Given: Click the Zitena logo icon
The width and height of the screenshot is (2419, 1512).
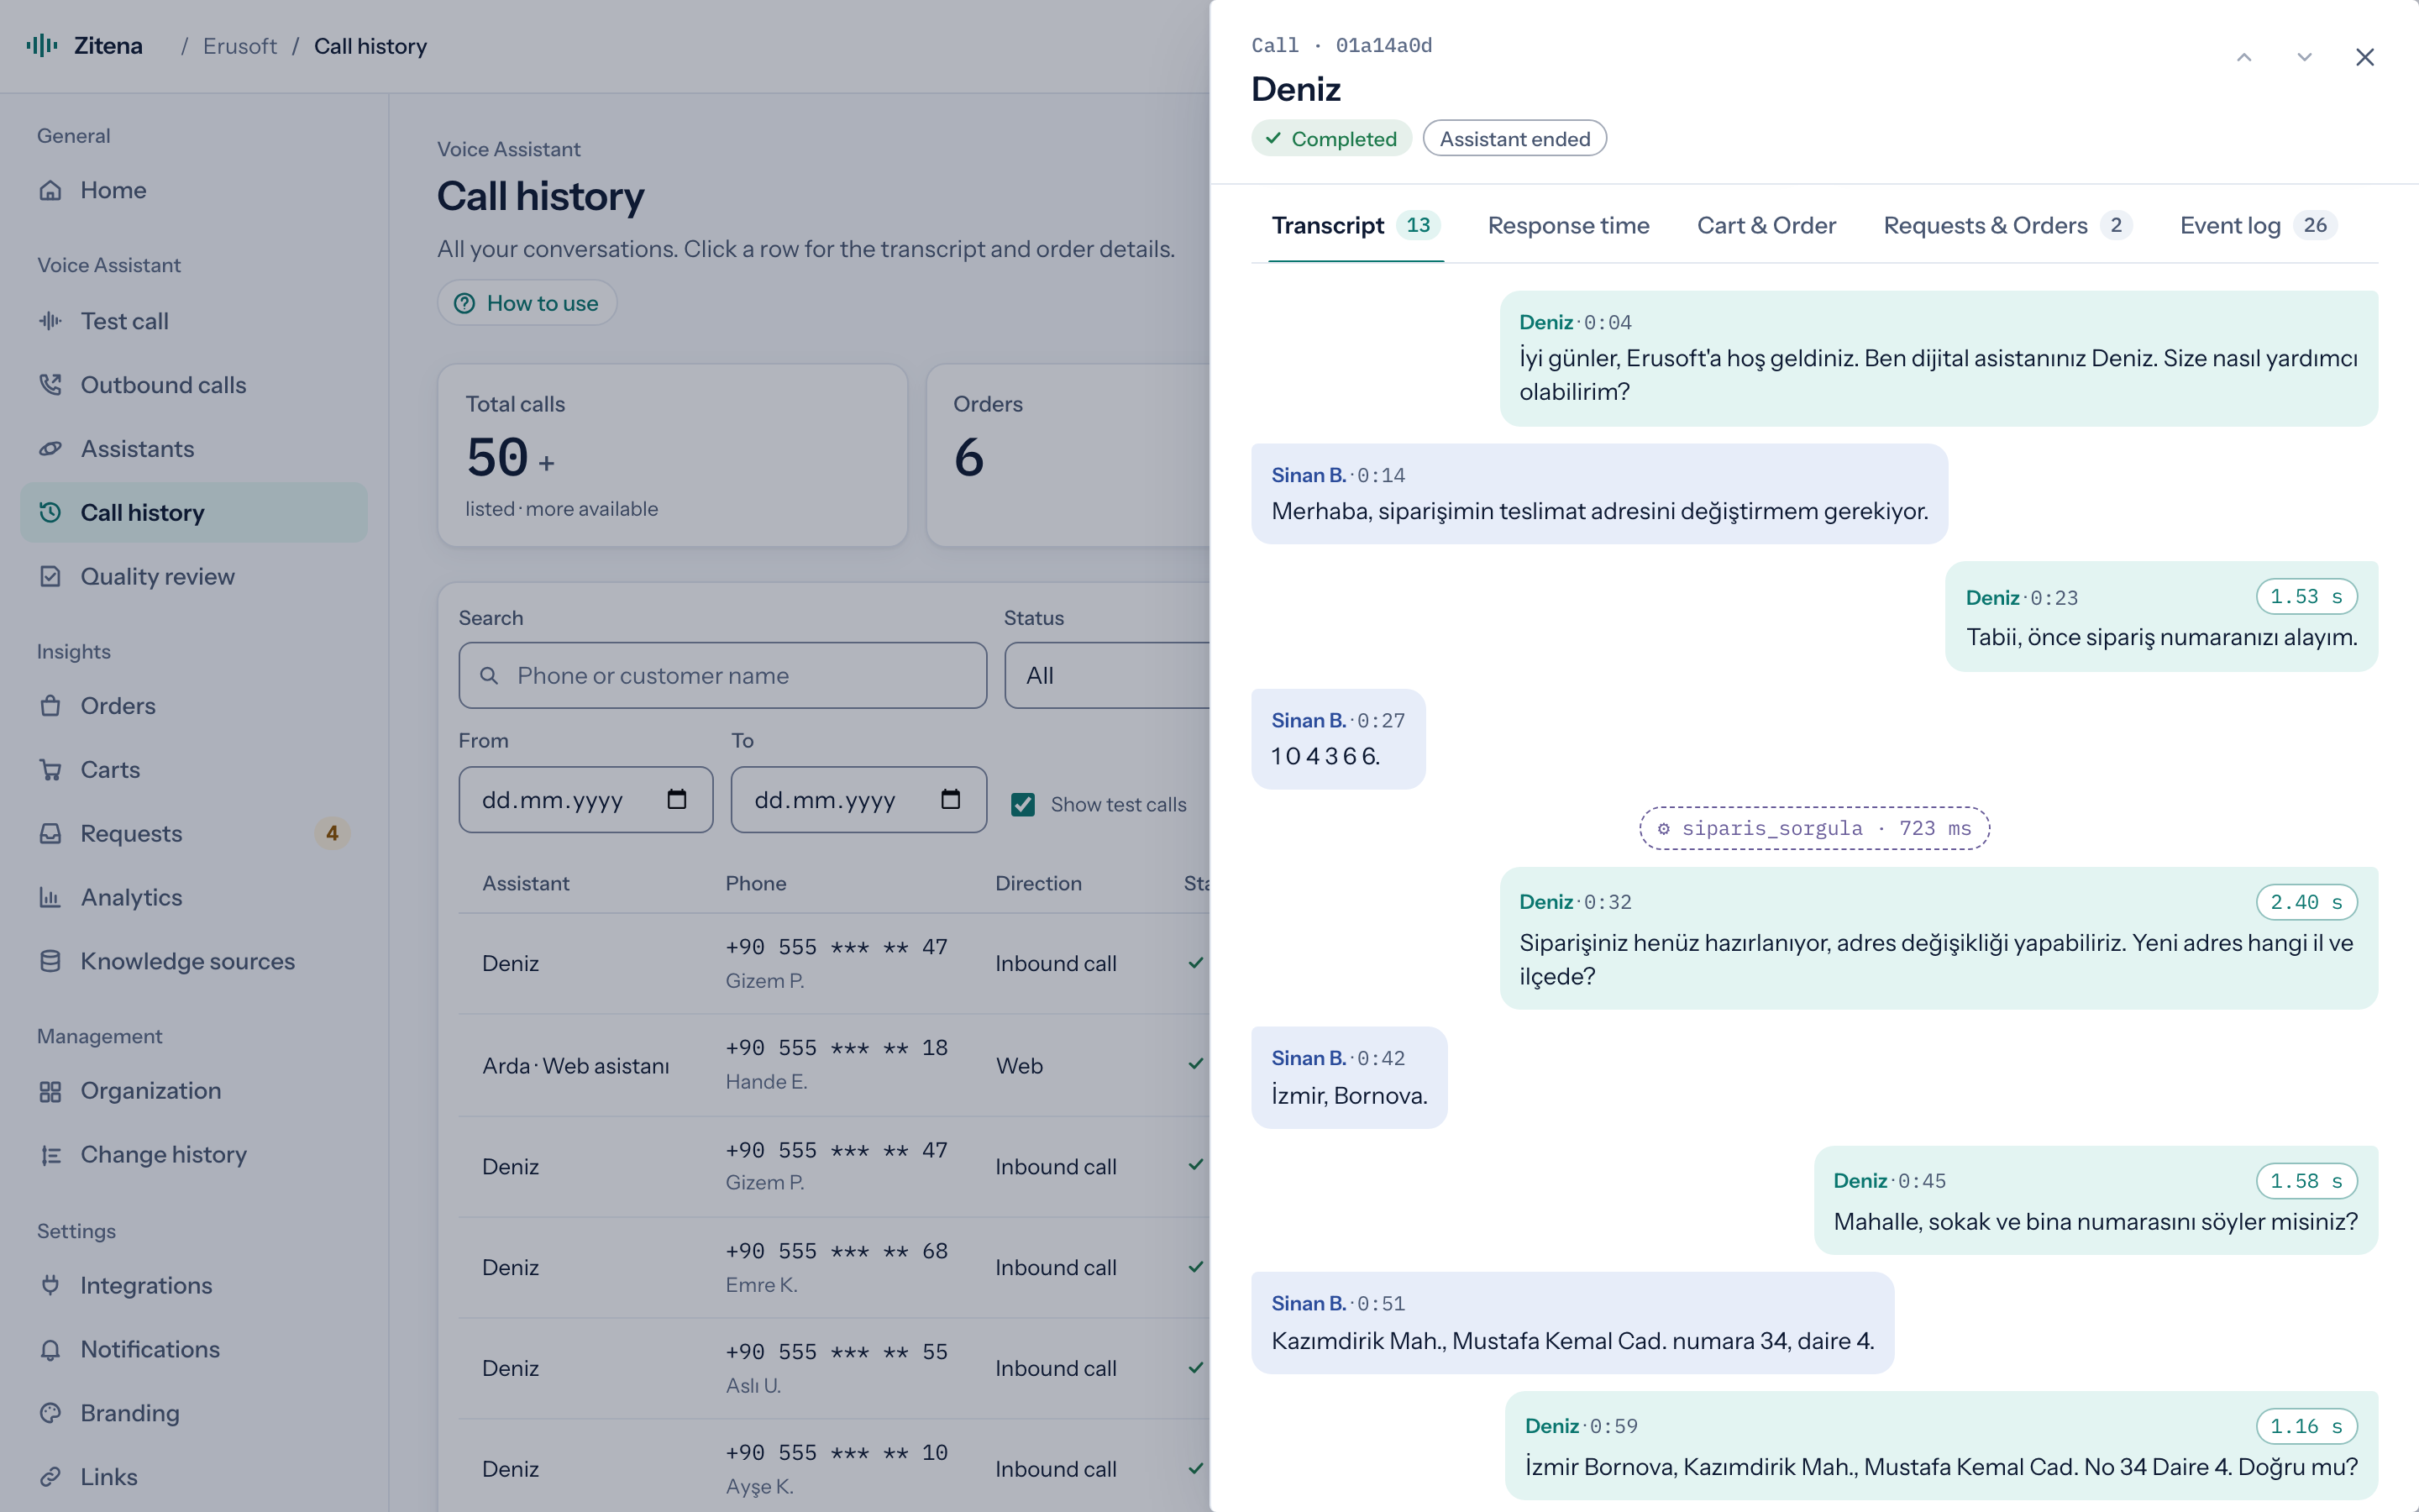Looking at the screenshot, I should point(42,46).
